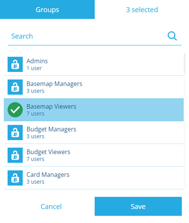Click the Card Managers lock icon

(x=15, y=178)
